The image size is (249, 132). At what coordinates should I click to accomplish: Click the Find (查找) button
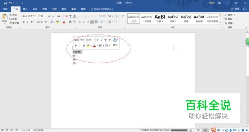tap(229, 15)
